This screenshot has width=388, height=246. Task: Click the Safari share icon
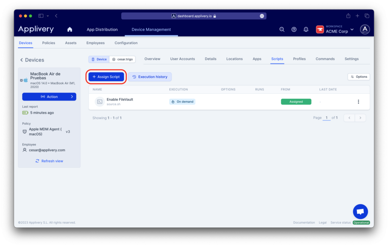pos(348,16)
